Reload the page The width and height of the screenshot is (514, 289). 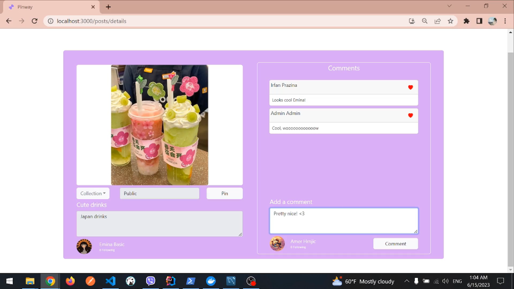[35, 21]
